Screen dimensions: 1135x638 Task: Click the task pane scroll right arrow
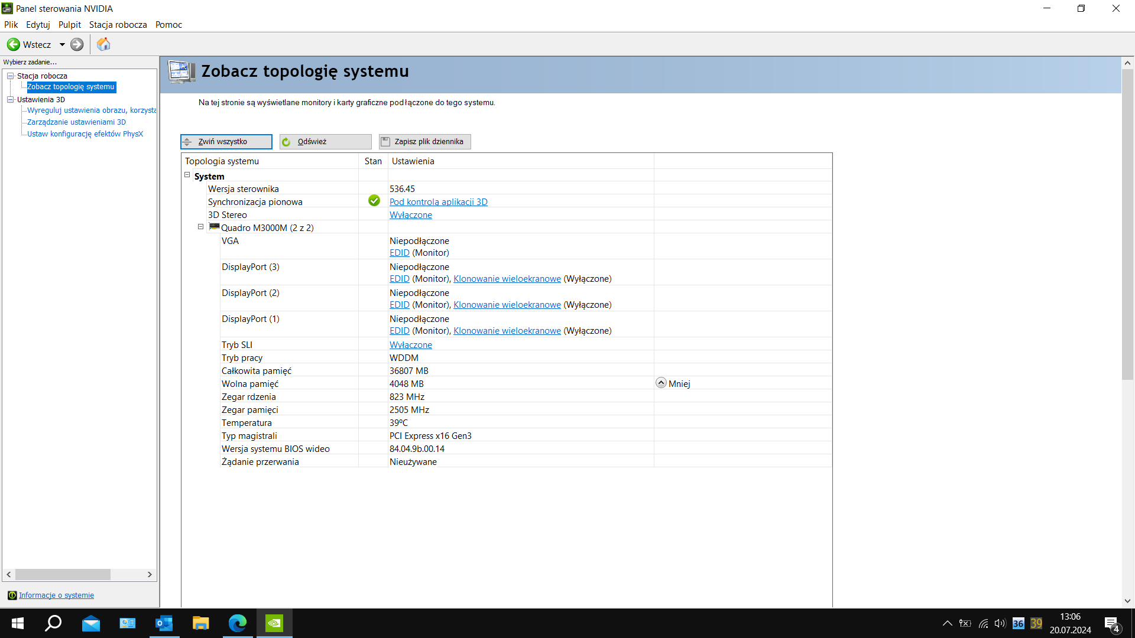(150, 574)
